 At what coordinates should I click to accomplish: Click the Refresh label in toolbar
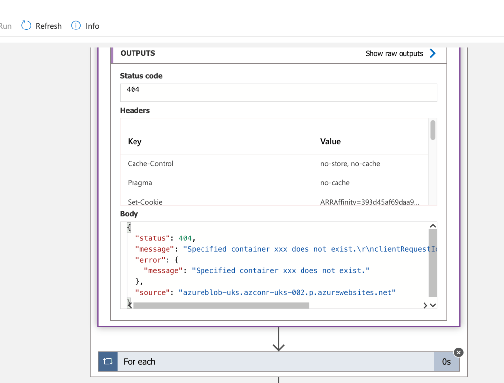(x=49, y=26)
